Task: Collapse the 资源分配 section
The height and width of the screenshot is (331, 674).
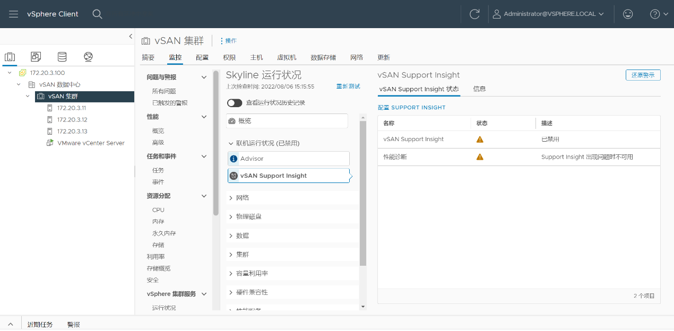Action: [x=204, y=196]
